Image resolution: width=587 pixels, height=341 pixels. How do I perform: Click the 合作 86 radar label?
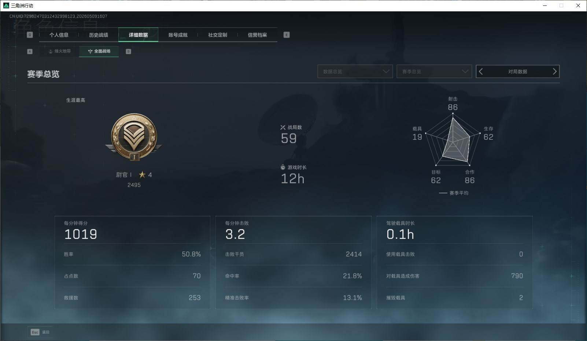click(469, 177)
